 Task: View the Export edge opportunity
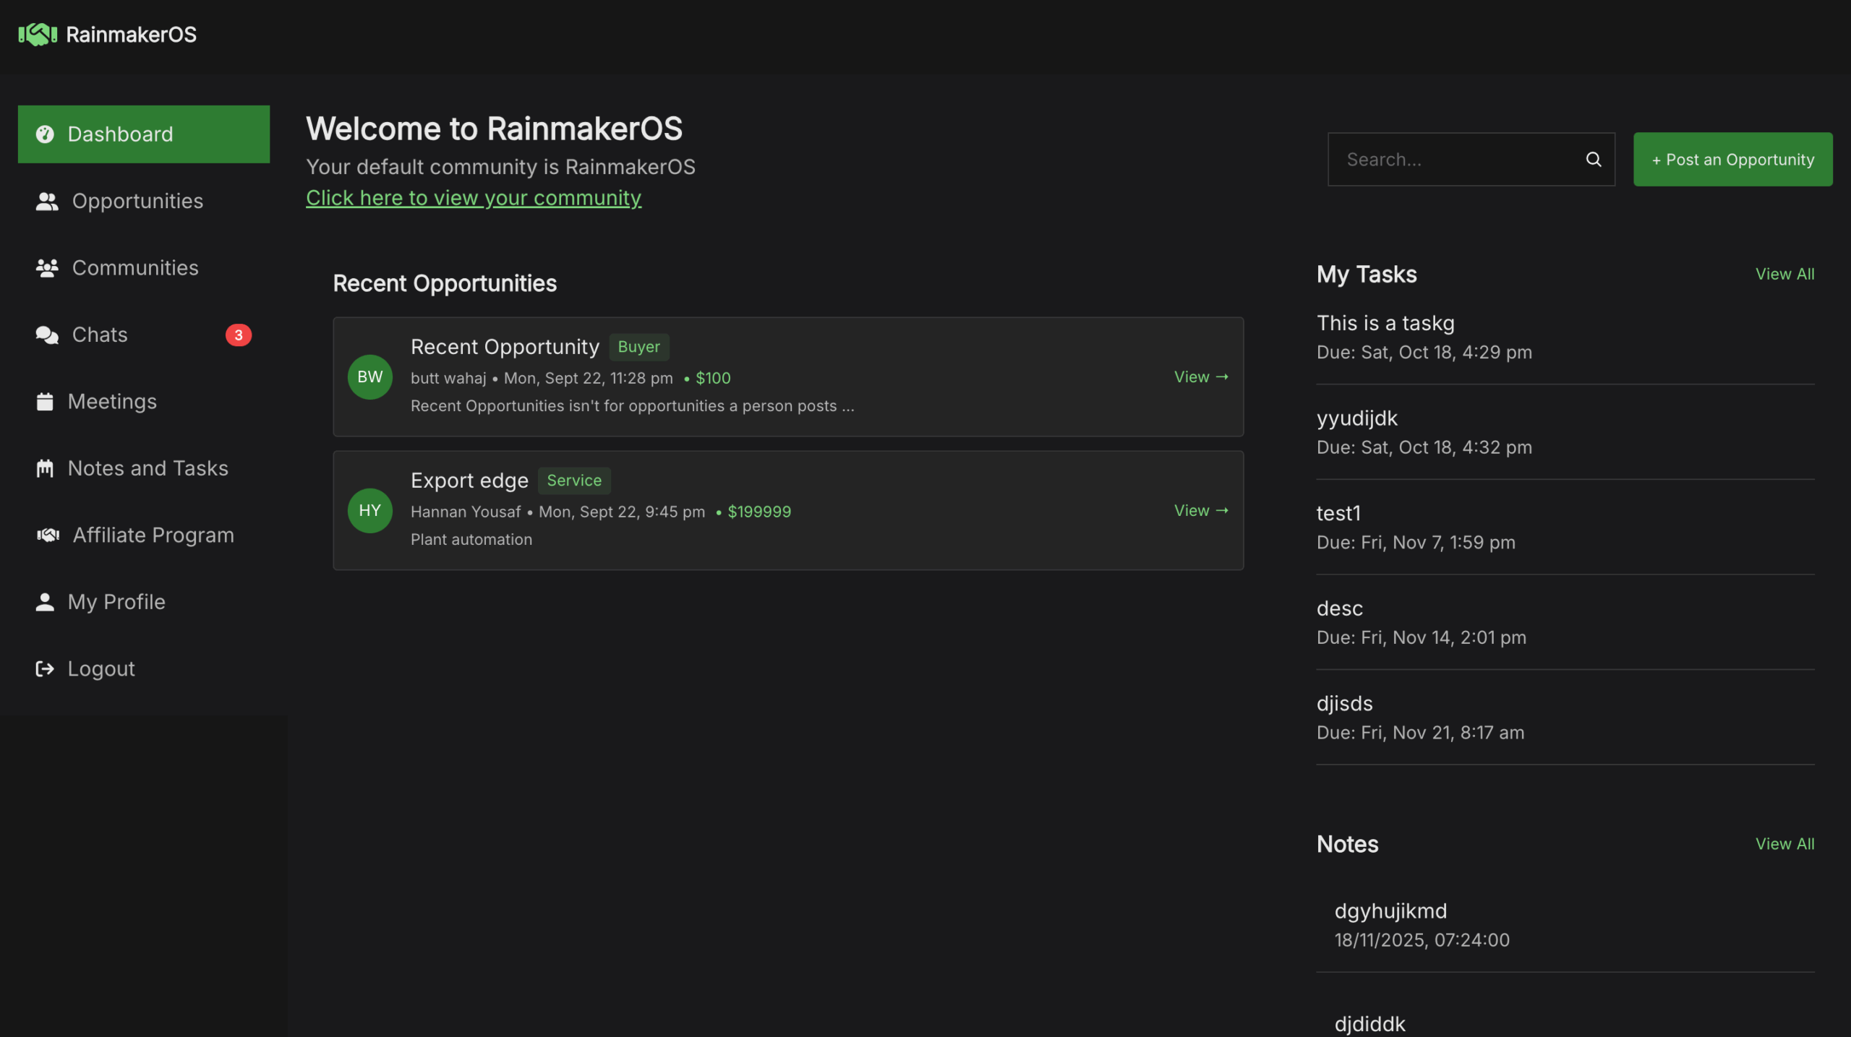[1200, 510]
